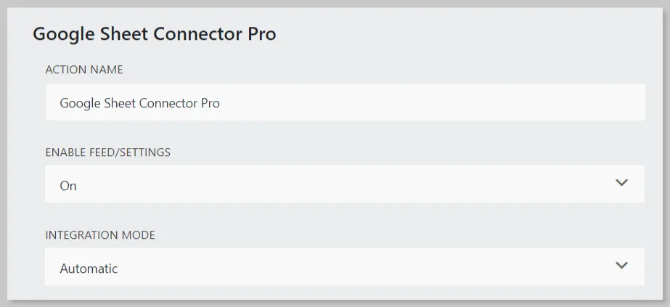Click the Integration Mode chevron arrow

click(621, 266)
